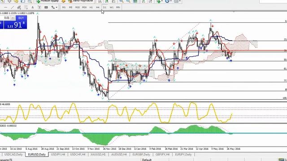
Task: Switch to the USDJPY,H4 chart tab
Action: (x=58, y=154)
